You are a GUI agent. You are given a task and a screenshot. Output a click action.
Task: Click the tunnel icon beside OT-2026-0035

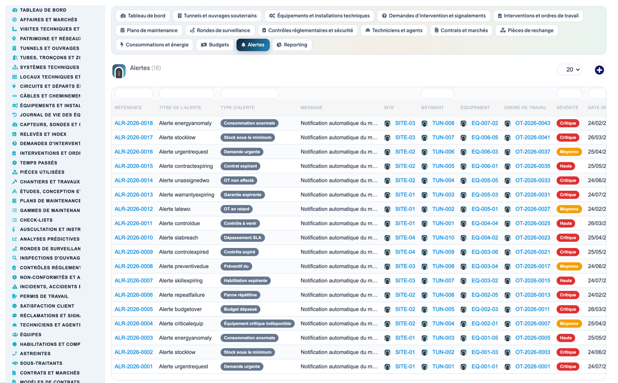point(507,166)
